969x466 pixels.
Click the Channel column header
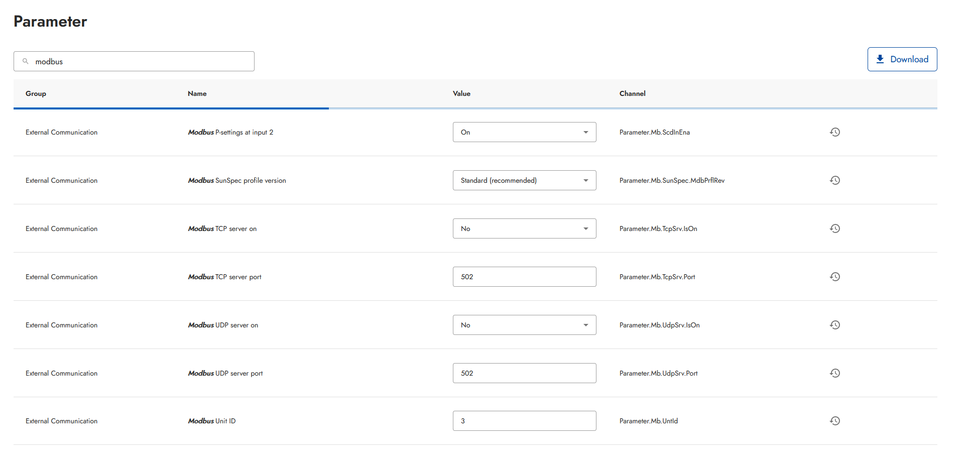click(632, 93)
